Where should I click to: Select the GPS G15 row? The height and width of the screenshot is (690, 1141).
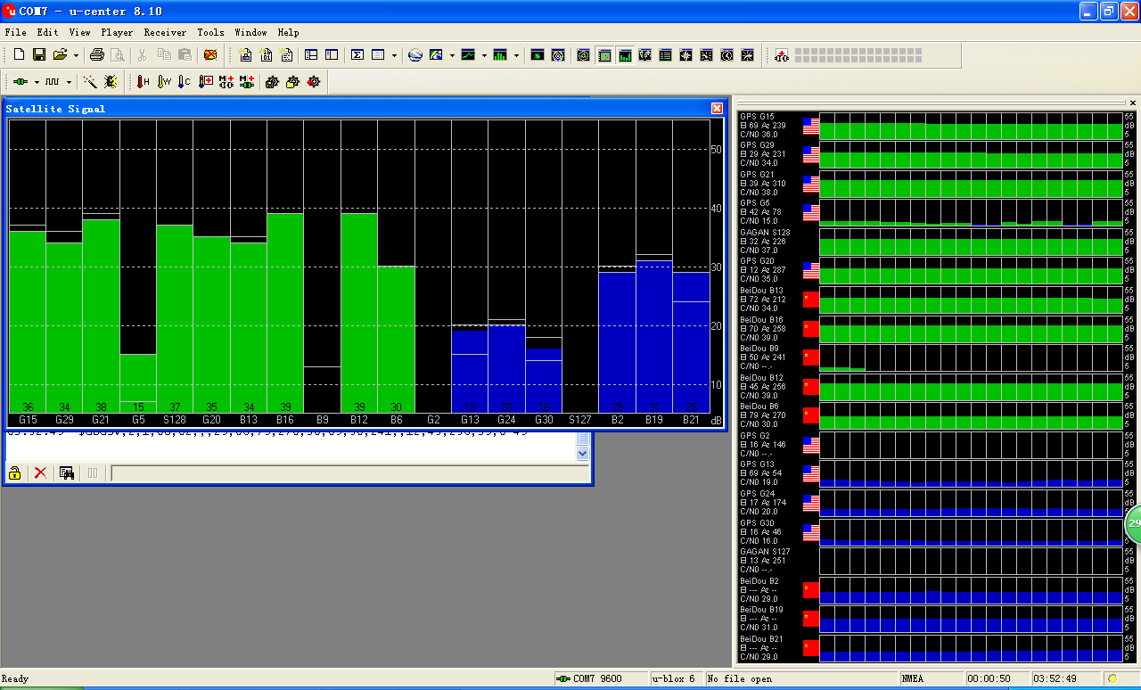point(937,125)
